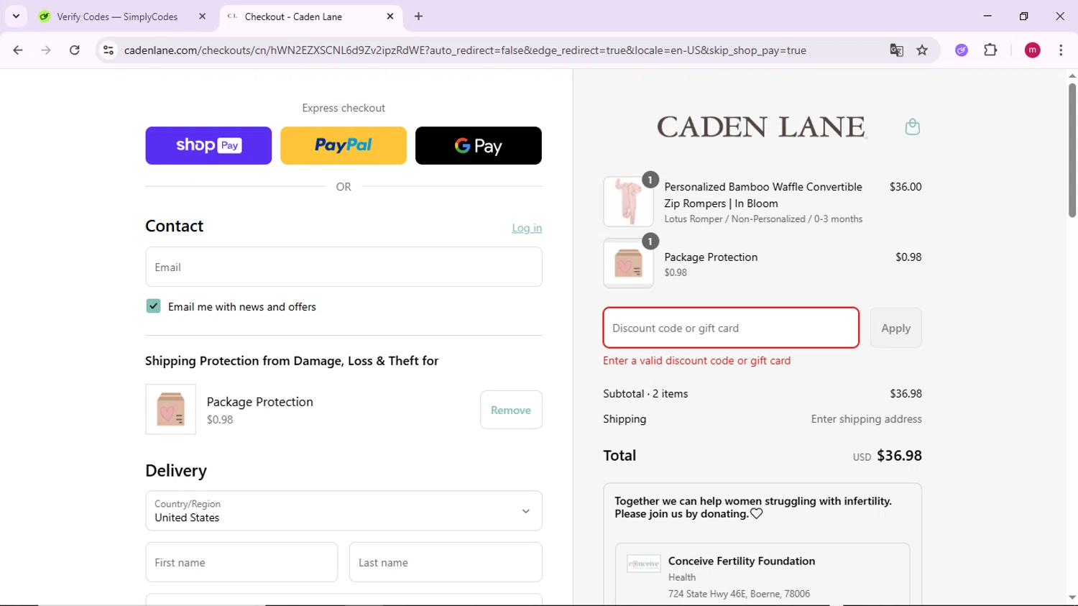The width and height of the screenshot is (1078, 606).
Task: Pay with Shop Pay
Action: (208, 146)
